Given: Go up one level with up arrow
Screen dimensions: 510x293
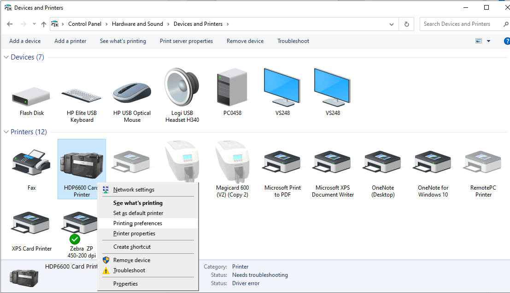Looking at the screenshot, I should coord(44,24).
